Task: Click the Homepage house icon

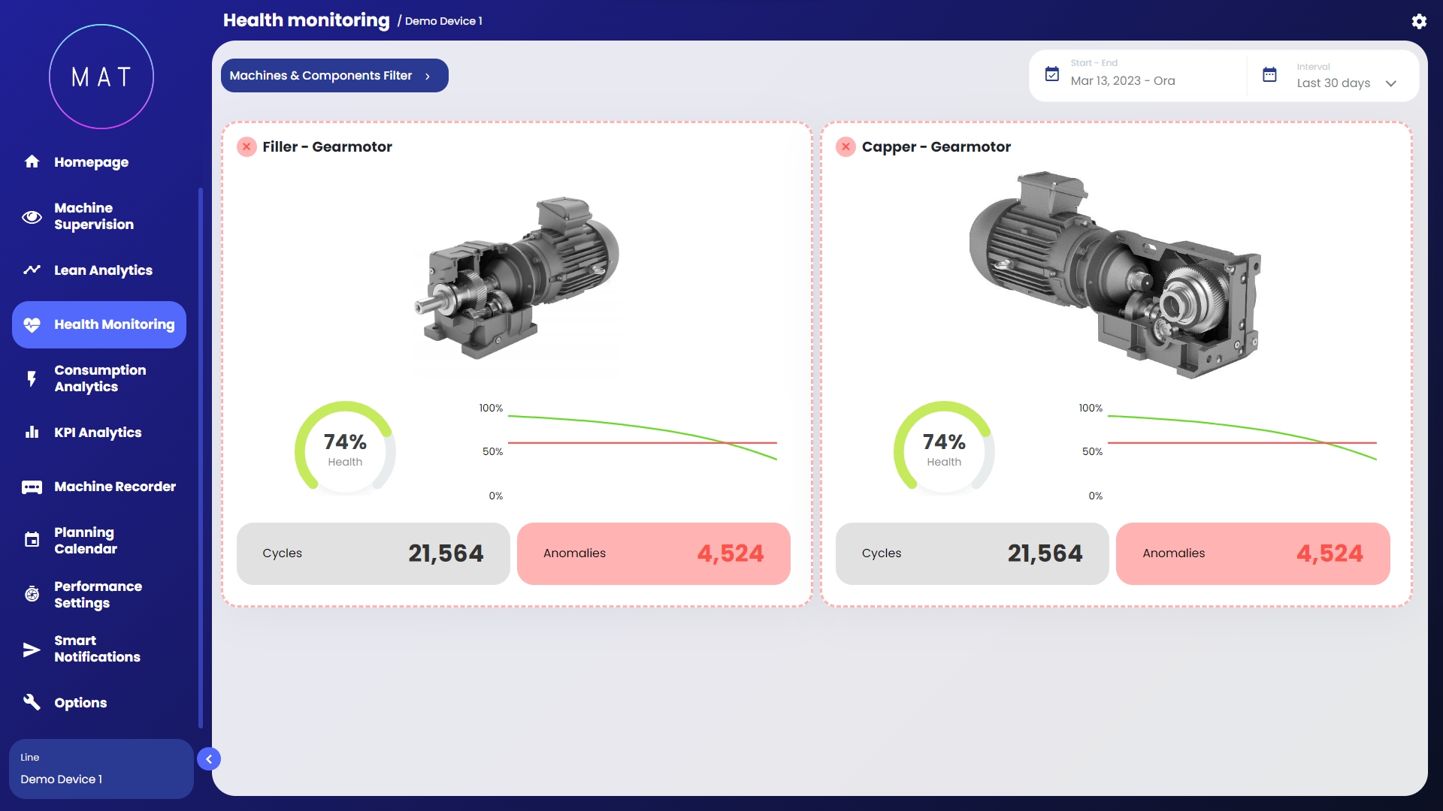Action: (x=32, y=162)
